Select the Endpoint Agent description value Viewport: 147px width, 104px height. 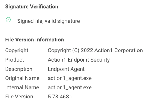pos(66,69)
